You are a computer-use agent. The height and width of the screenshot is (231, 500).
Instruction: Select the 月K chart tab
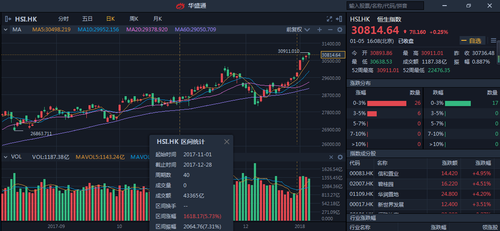[x=157, y=19]
